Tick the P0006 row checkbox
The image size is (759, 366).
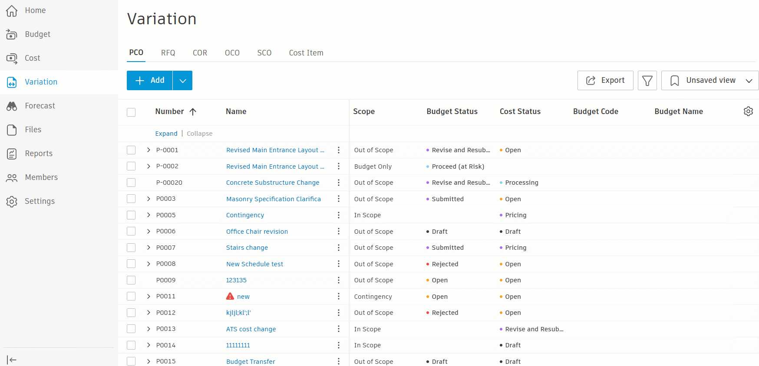tap(131, 232)
